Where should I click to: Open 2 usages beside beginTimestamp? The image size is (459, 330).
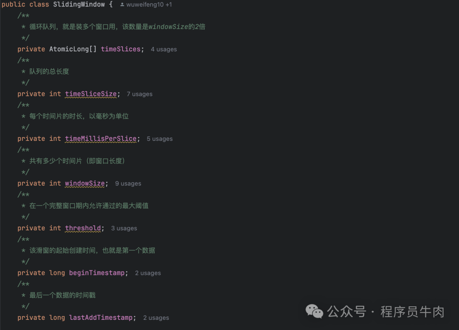click(148, 273)
